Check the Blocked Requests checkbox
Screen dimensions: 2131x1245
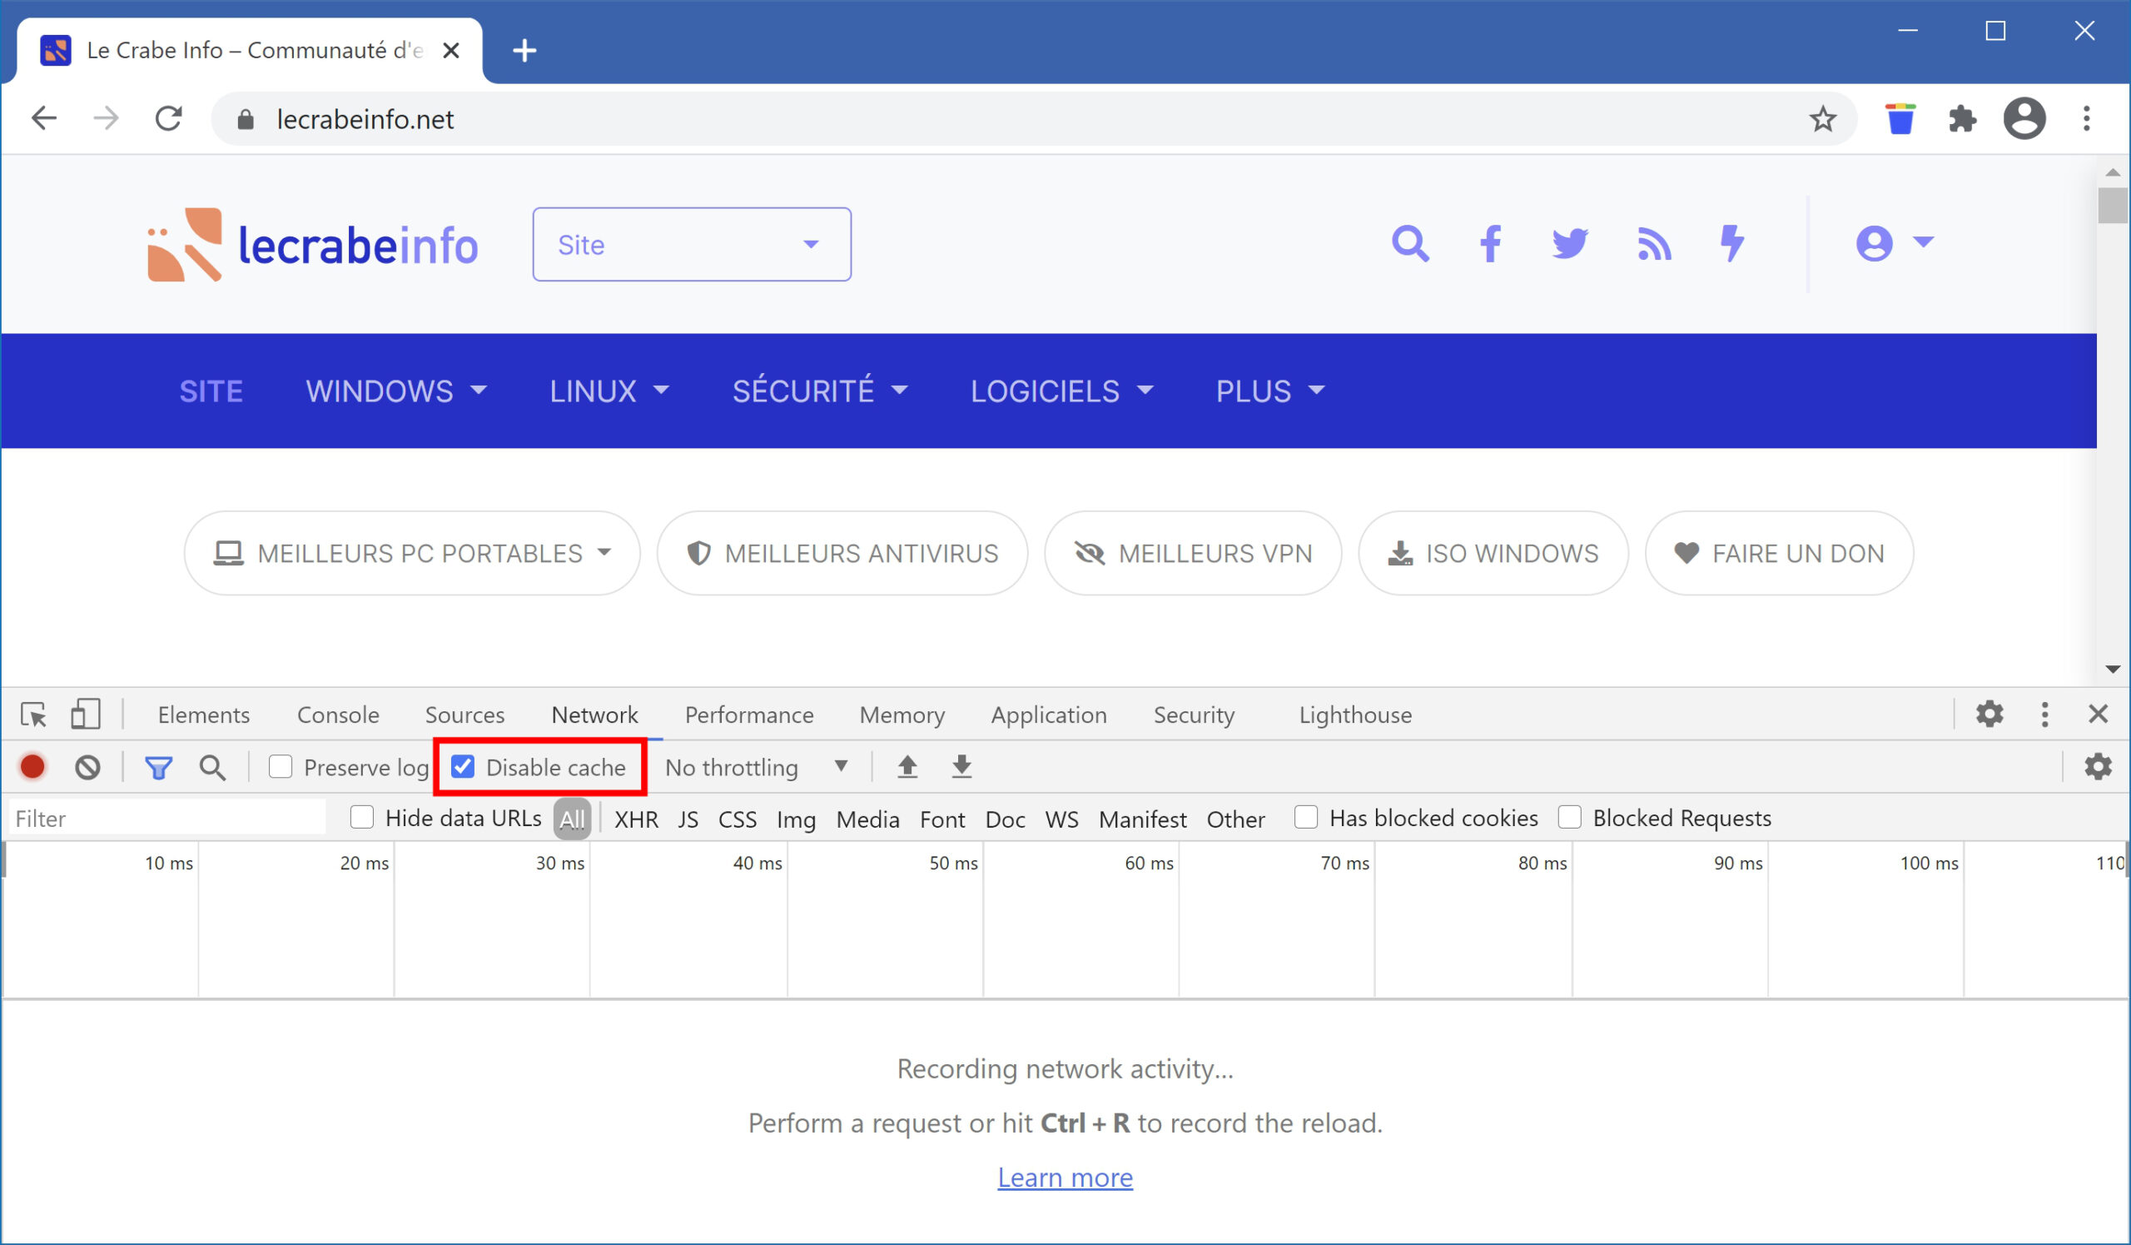pos(1569,818)
